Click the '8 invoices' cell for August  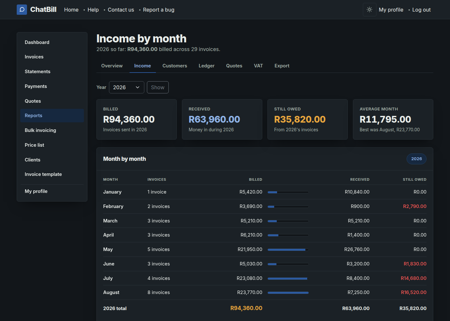point(159,292)
